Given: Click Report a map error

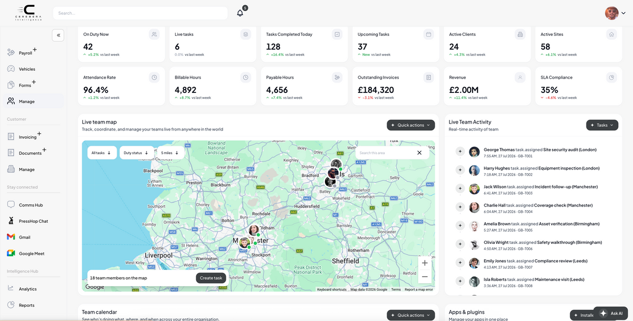Looking at the screenshot, I should point(419,289).
